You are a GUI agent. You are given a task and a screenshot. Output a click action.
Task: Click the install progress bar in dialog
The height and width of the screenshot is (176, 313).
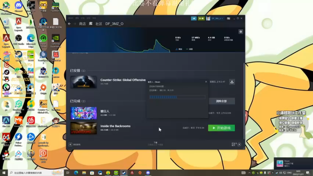(x=177, y=97)
